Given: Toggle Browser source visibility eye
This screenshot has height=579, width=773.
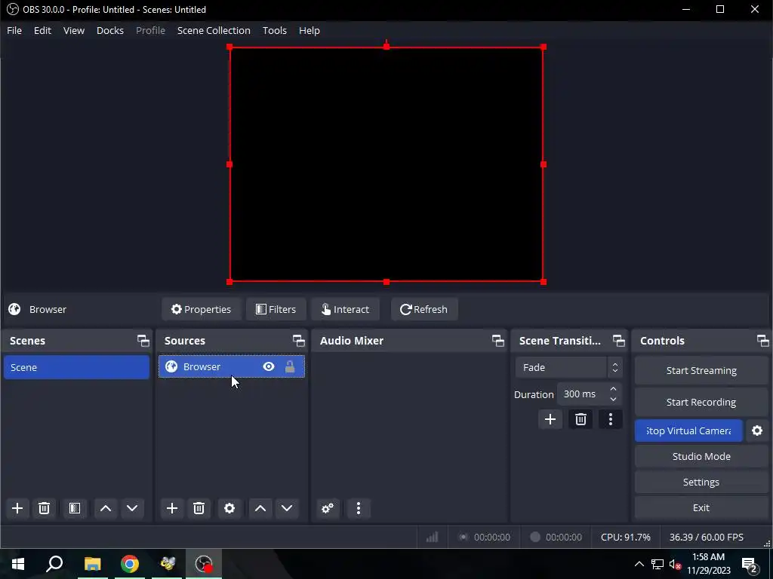Looking at the screenshot, I should pos(269,367).
